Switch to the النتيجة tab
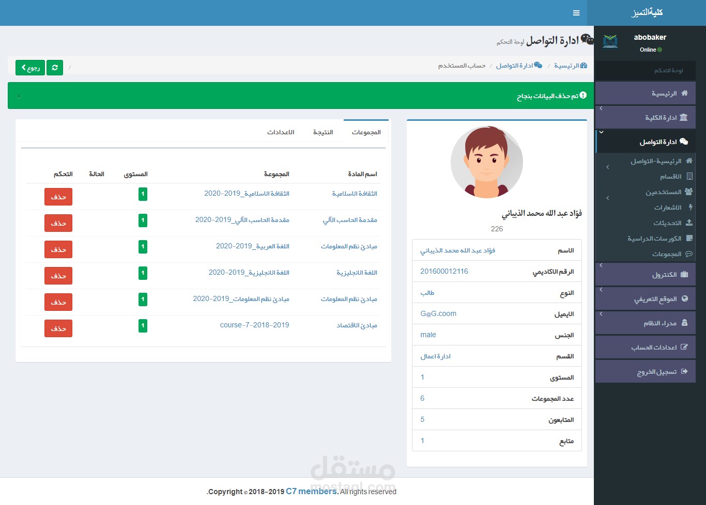This screenshot has height=505, width=706. [x=323, y=132]
